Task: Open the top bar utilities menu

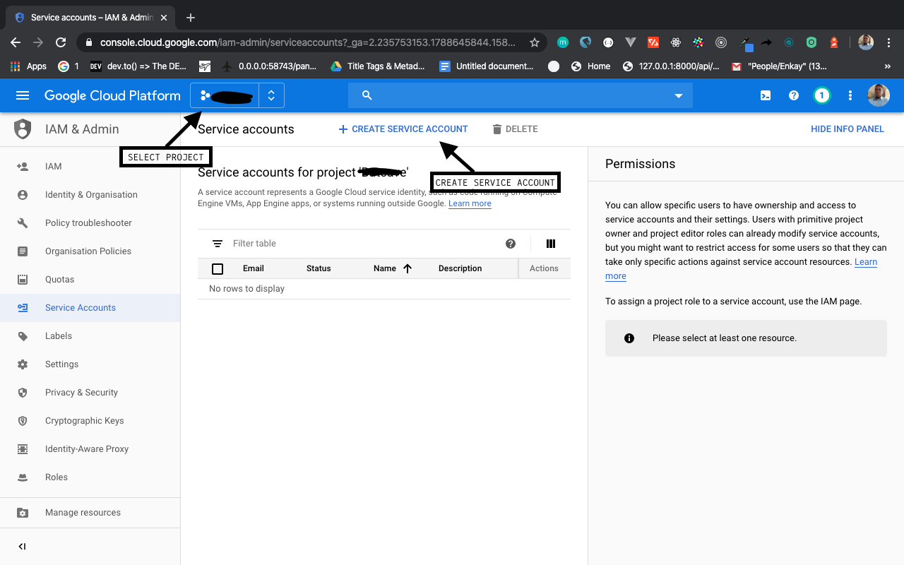Action: tap(850, 95)
